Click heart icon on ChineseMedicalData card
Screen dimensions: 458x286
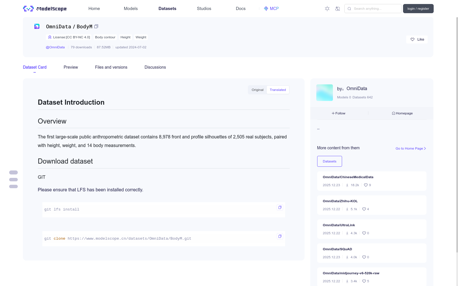(366, 185)
